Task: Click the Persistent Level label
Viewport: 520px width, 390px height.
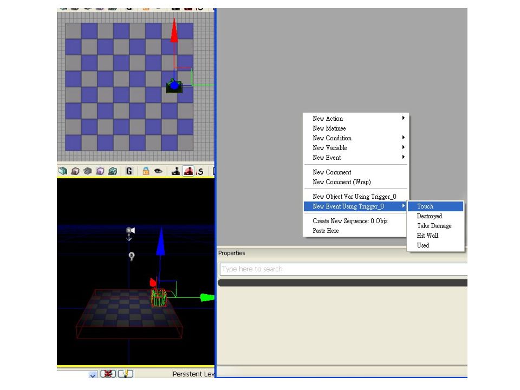Action: (x=194, y=374)
